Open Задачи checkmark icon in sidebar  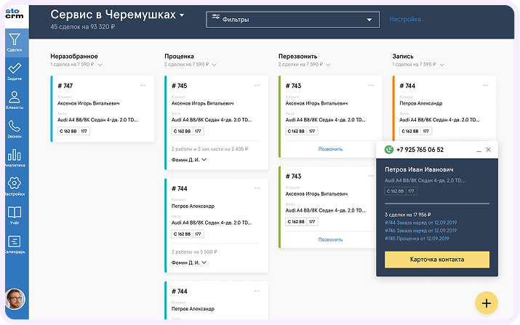click(15, 68)
